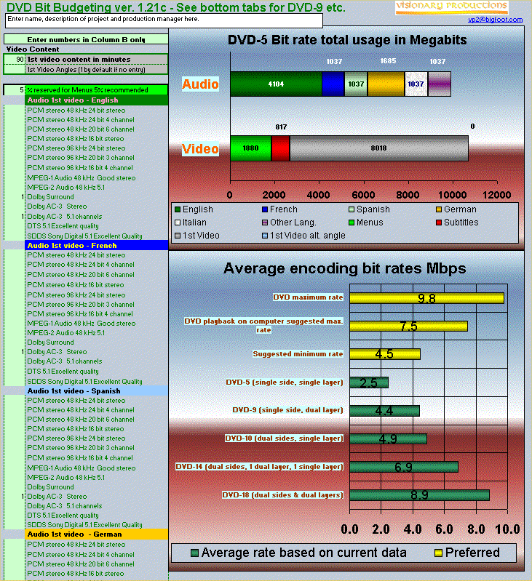The width and height of the screenshot is (532, 581).
Task: Select the DVD maximum rate 9.8 bar
Action: (x=426, y=298)
